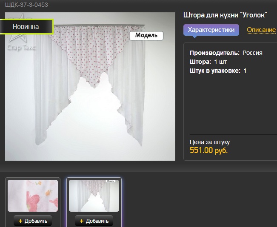Click the plus icon on the first Добавить button
The height and width of the screenshot is (227, 277).
click(20, 221)
